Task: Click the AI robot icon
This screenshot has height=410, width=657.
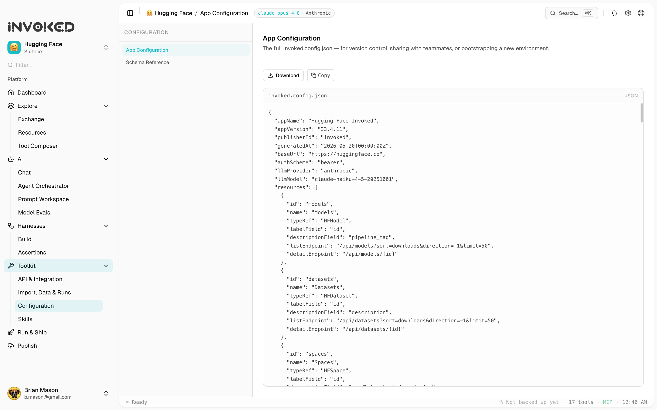Action: click(11, 159)
